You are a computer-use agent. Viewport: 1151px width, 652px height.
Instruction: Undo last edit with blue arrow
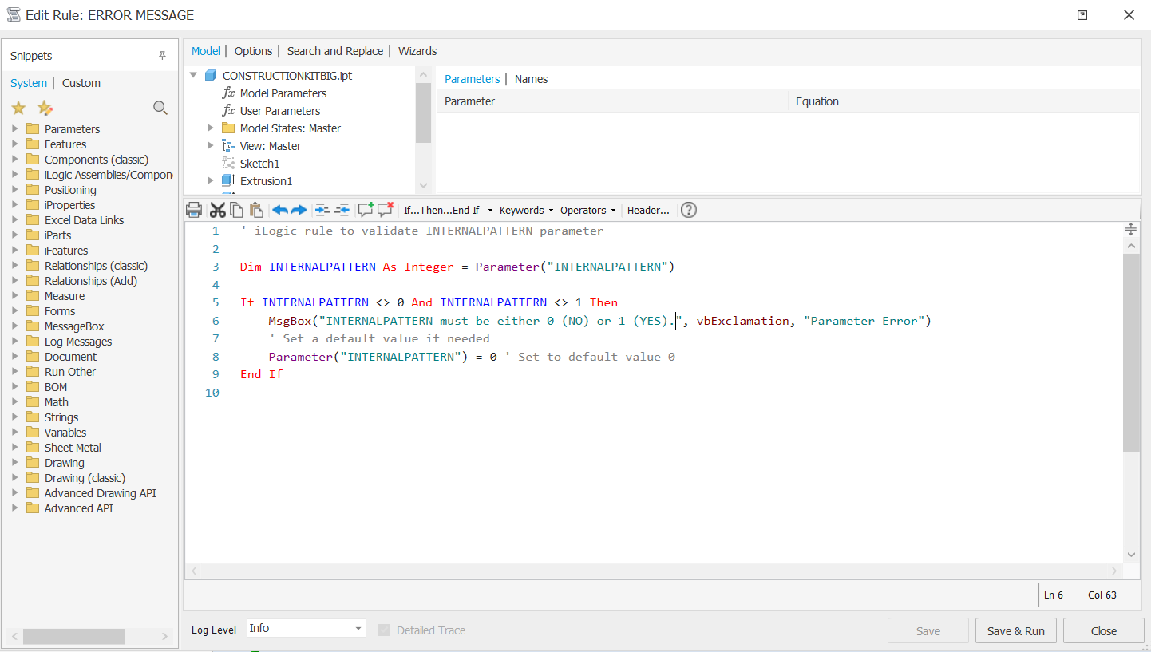point(280,210)
